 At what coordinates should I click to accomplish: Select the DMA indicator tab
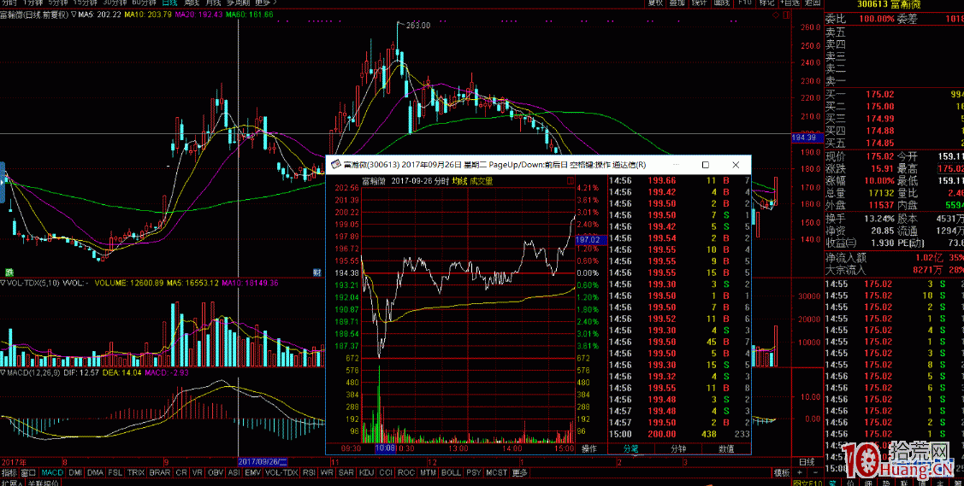tap(95, 472)
